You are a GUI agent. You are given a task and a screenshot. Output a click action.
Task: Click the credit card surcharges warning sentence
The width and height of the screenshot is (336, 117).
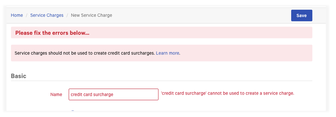(85, 53)
